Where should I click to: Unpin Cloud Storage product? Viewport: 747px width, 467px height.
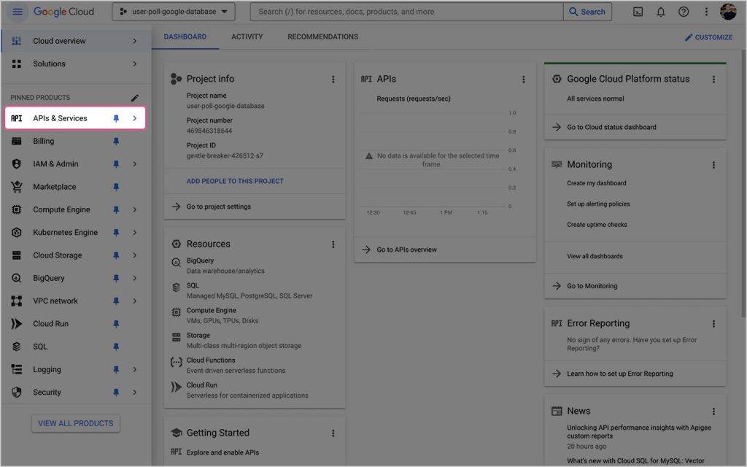(x=116, y=256)
